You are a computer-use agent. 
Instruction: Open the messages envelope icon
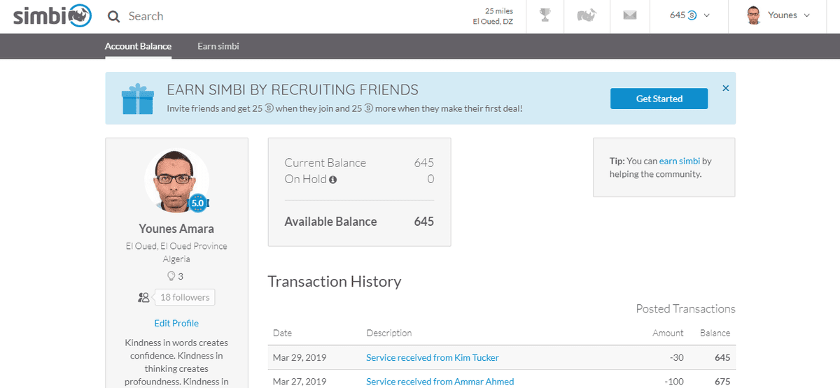tap(630, 16)
